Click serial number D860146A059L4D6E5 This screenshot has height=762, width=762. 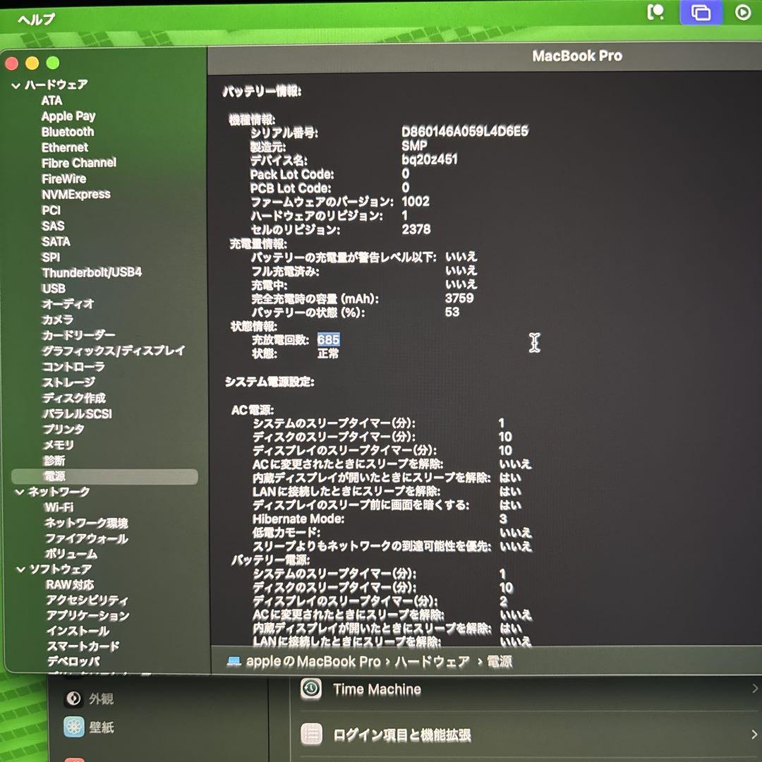[x=464, y=131]
